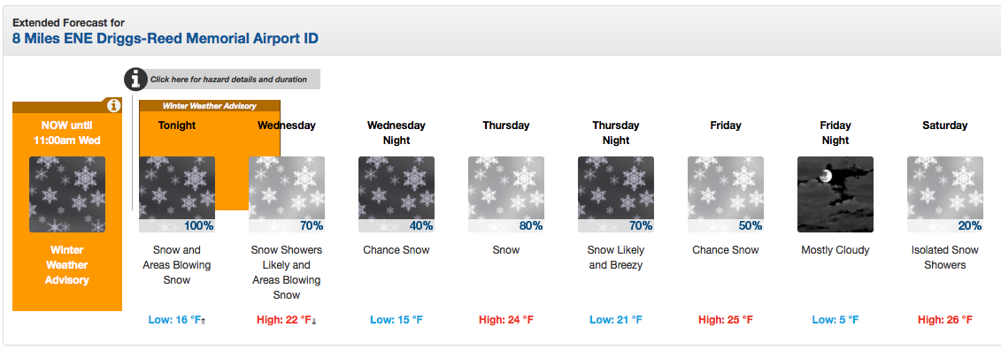Click the Thursday snow forecast icon
1001x350 pixels.
(506, 194)
